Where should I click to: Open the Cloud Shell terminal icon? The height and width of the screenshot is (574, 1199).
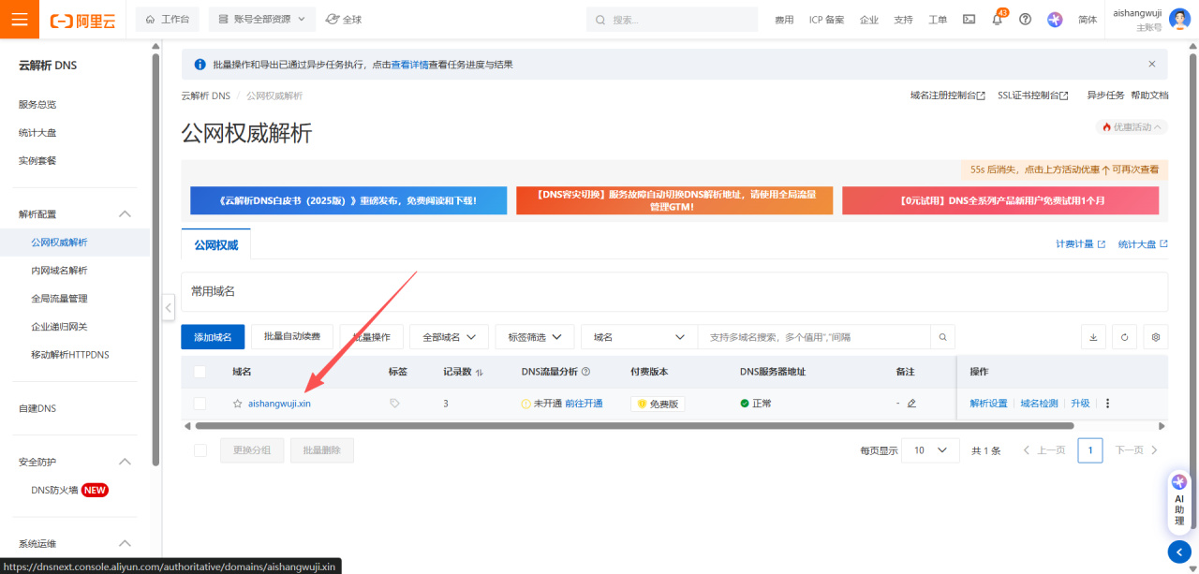(969, 20)
